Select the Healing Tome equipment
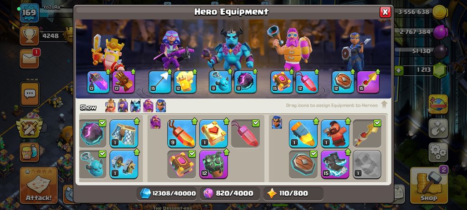467x210 pixels. click(214, 133)
